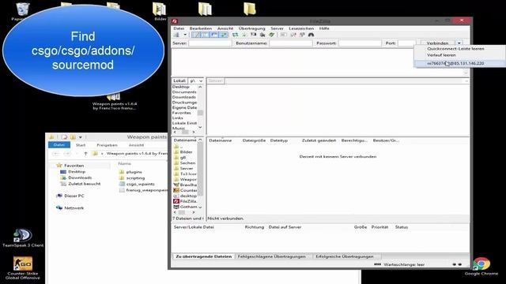Screen dimensions: 506x284
Task: Open TeamSpeak 3 Client desktop icon
Action: (23, 238)
